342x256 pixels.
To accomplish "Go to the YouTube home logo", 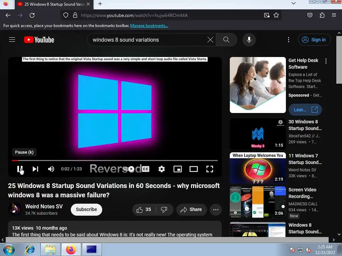I will point(39,40).
